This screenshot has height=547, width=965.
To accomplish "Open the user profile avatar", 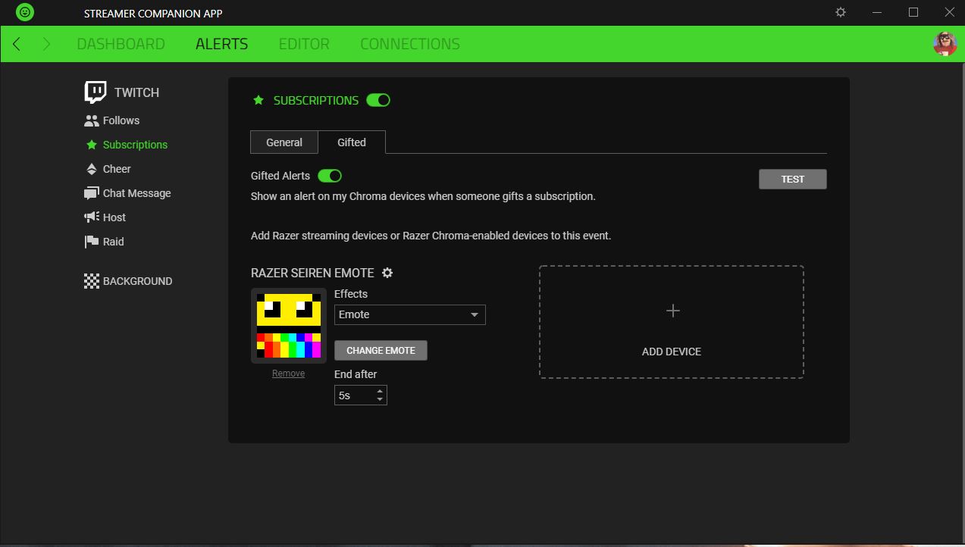I will (945, 44).
